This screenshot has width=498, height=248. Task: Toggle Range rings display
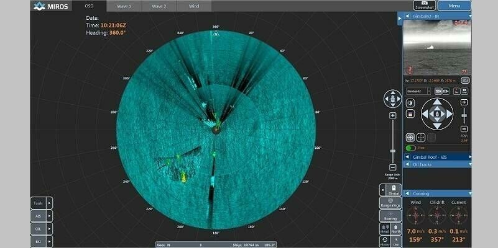tap(390, 203)
